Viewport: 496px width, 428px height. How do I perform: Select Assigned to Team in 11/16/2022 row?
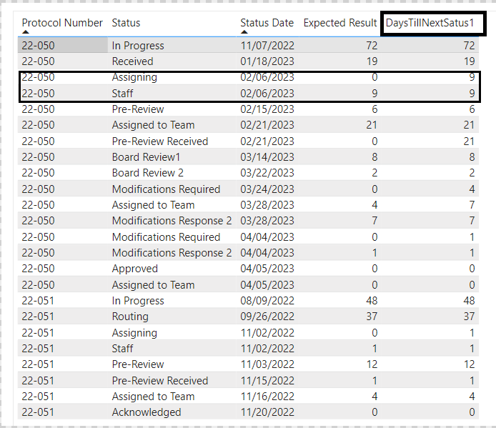[153, 397]
